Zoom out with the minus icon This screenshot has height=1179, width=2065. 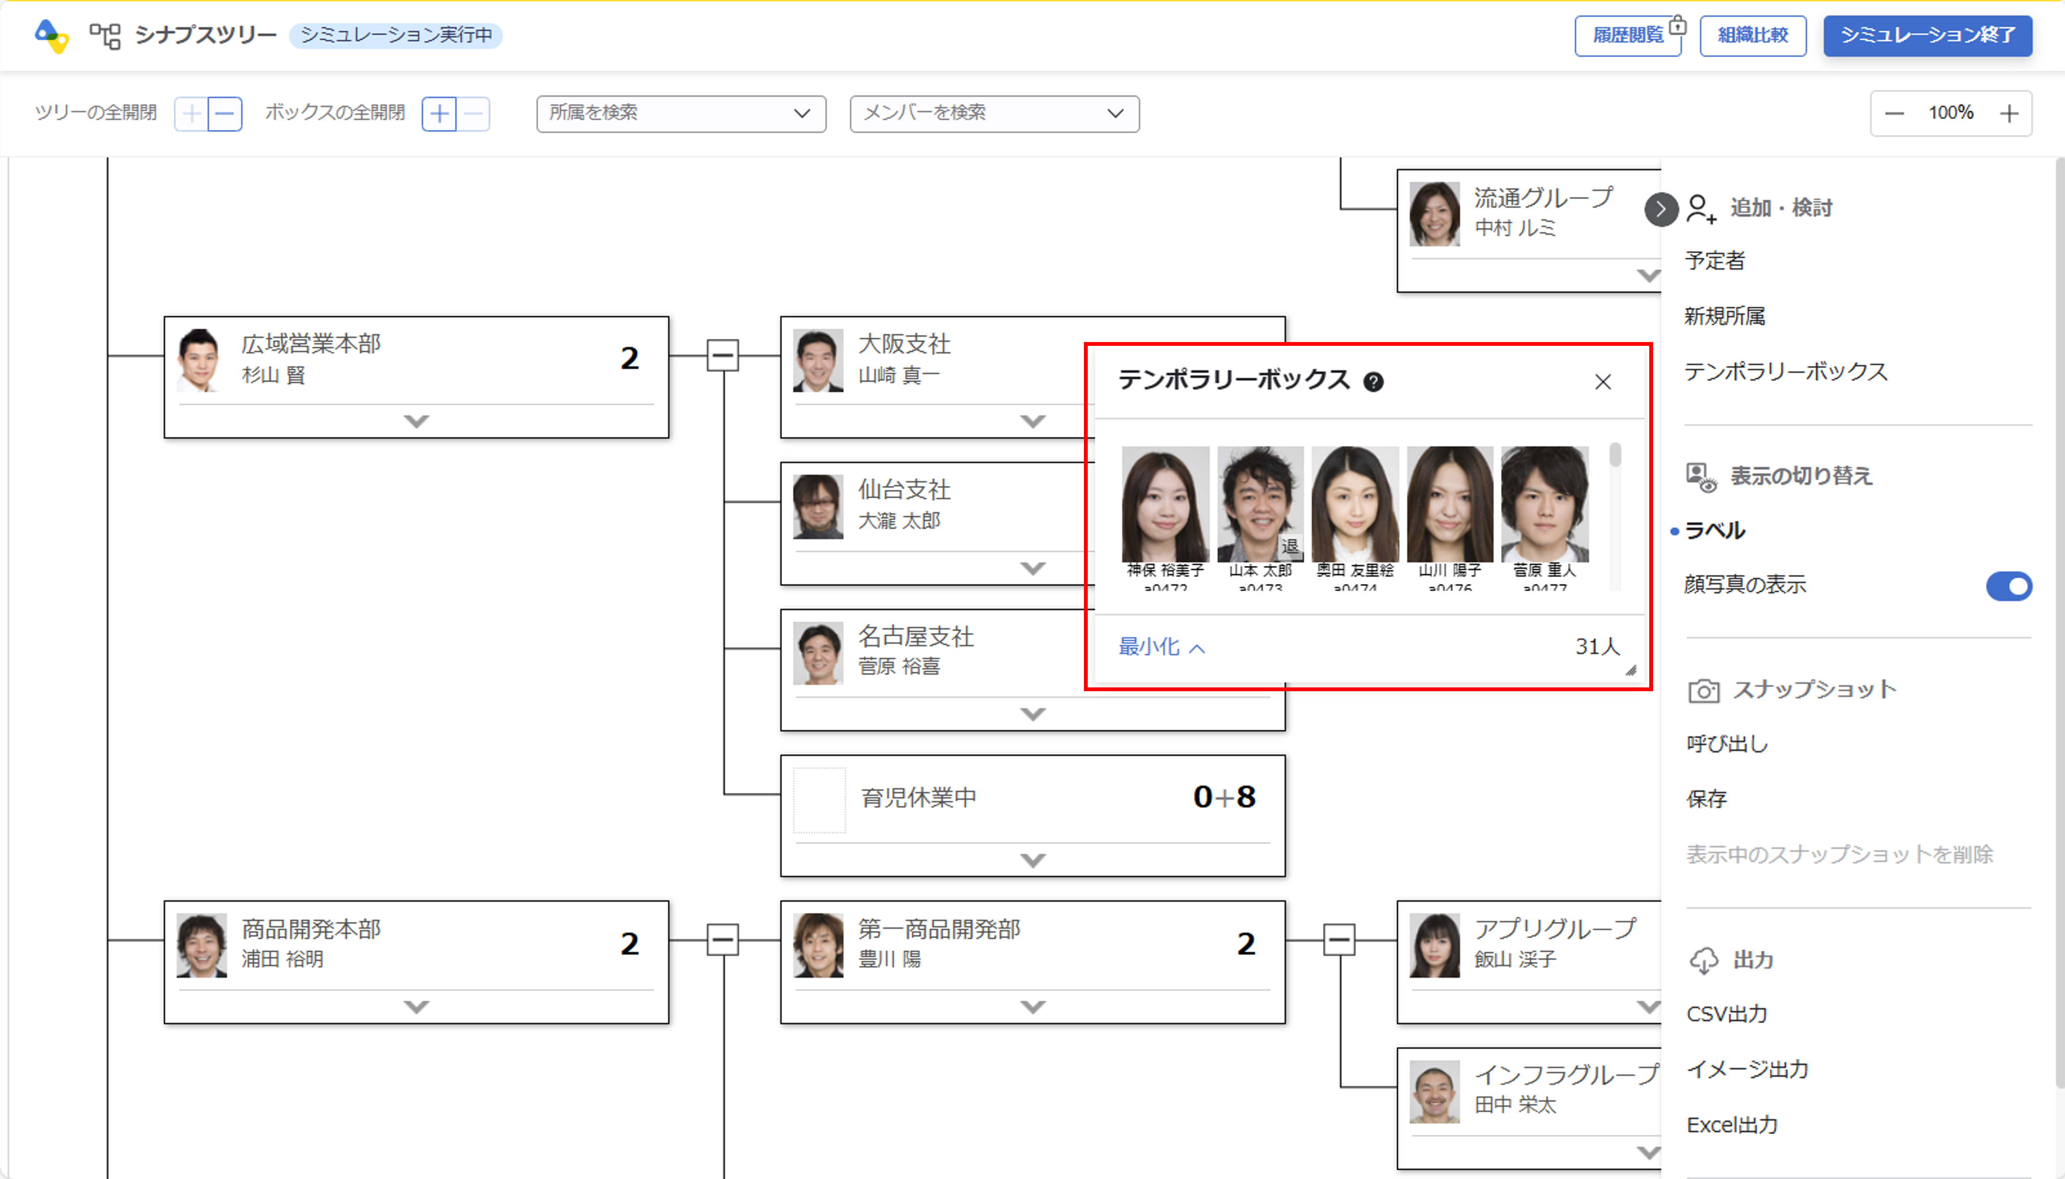(1894, 113)
